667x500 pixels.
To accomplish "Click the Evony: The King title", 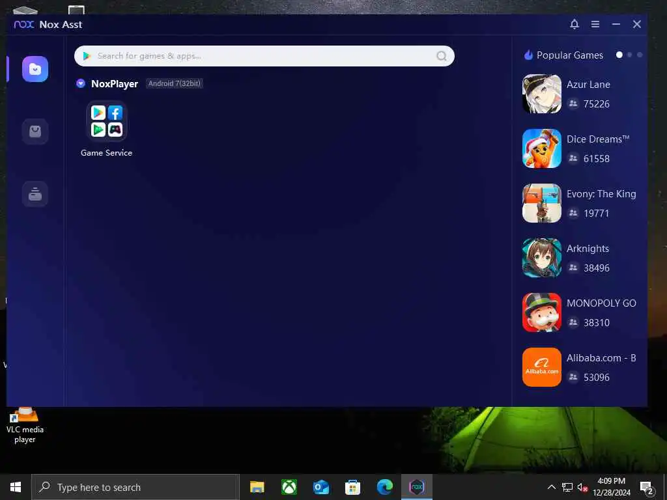I will [x=601, y=194].
